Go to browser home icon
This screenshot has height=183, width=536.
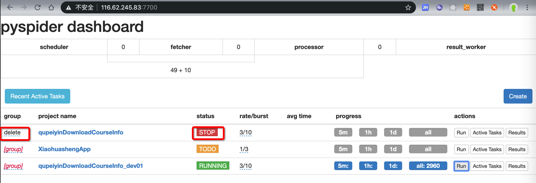pyautogui.click(x=51, y=7)
